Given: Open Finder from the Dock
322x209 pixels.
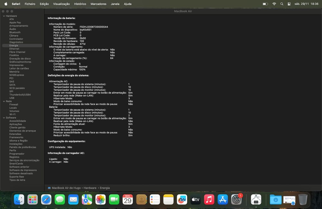Looking at the screenshot, I should coord(19,199).
